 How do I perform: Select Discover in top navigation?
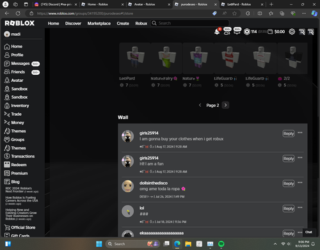73,23
